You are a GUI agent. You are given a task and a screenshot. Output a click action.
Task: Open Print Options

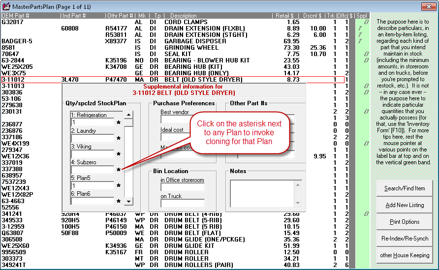coord(405,222)
